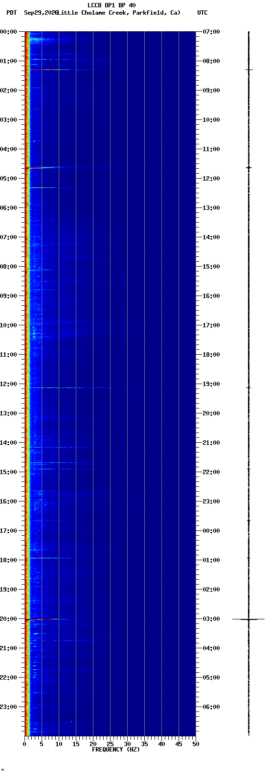This screenshot has width=270, height=775.
Task: Select '16:00' on the PDT time axis
Action: click(x=9, y=501)
